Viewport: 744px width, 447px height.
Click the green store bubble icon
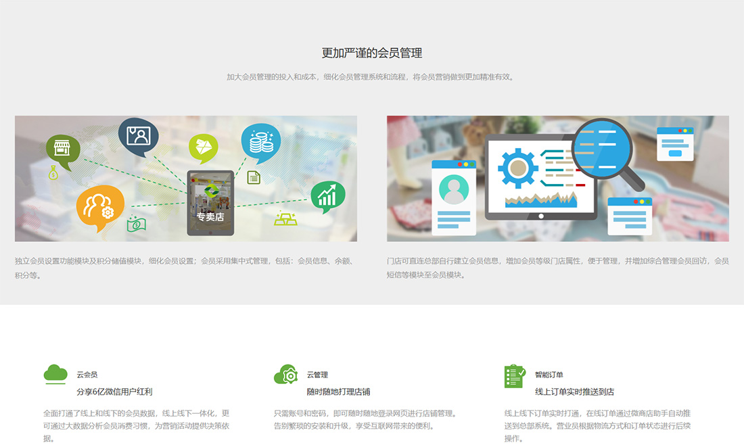[63, 152]
